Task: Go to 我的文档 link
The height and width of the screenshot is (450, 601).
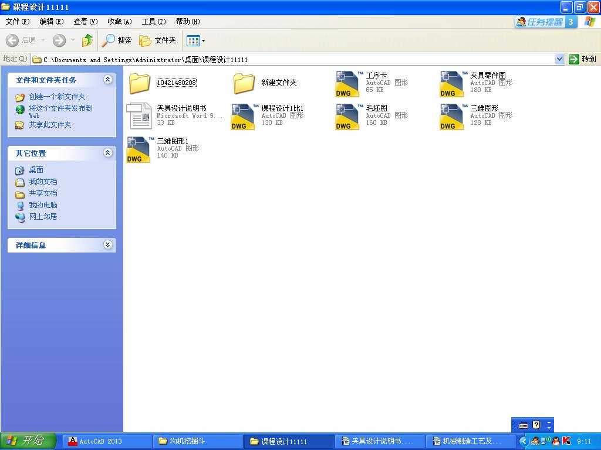Action: tap(43, 182)
